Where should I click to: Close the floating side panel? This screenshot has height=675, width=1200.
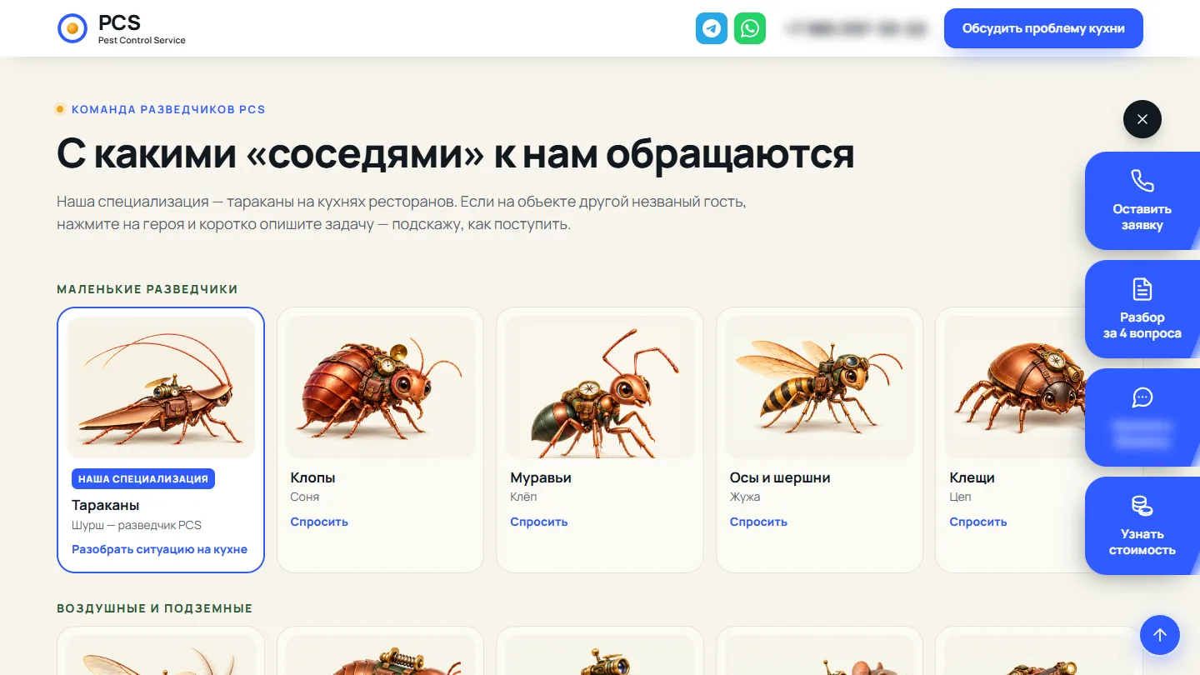click(x=1142, y=119)
